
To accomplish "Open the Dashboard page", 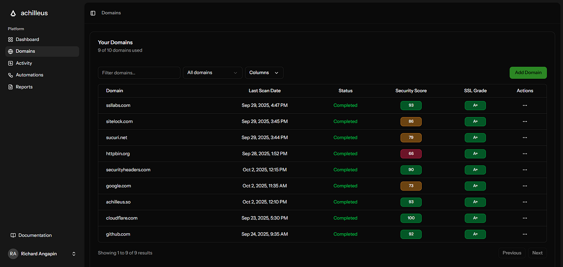I will pyautogui.click(x=42, y=40).
